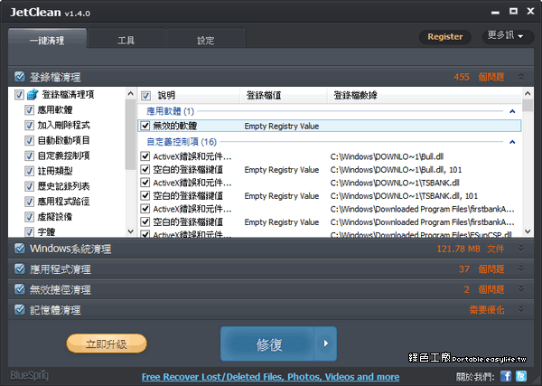Click the 121.78 MB 文件 value

click(x=471, y=249)
